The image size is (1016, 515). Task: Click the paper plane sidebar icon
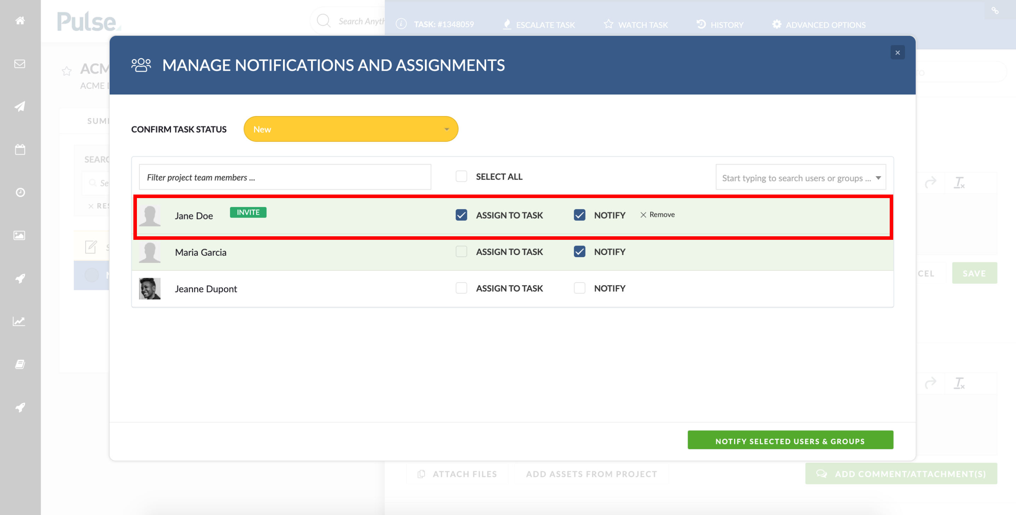(x=20, y=106)
